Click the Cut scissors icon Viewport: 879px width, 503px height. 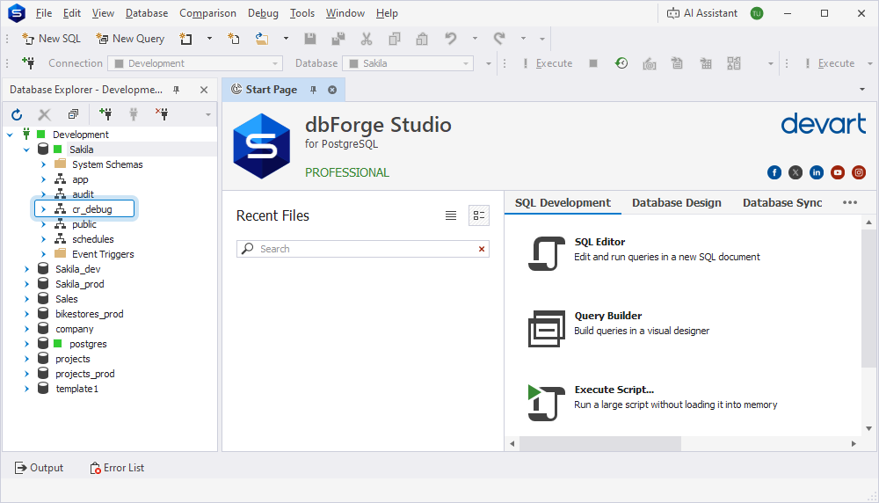coord(367,39)
